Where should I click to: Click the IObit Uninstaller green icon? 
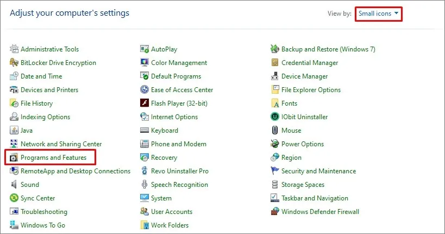[275, 117]
